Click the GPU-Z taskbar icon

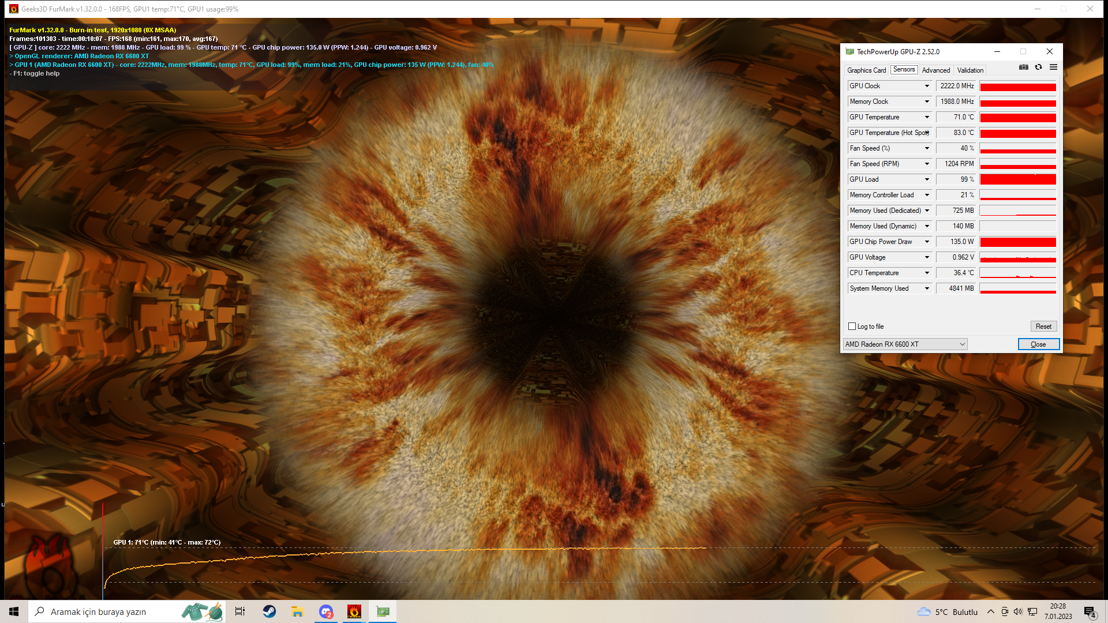383,611
